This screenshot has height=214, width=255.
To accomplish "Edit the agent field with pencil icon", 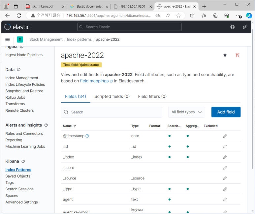I will pos(225,200).
